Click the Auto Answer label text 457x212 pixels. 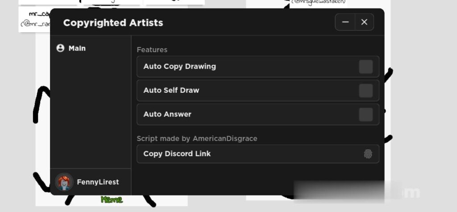pos(167,114)
